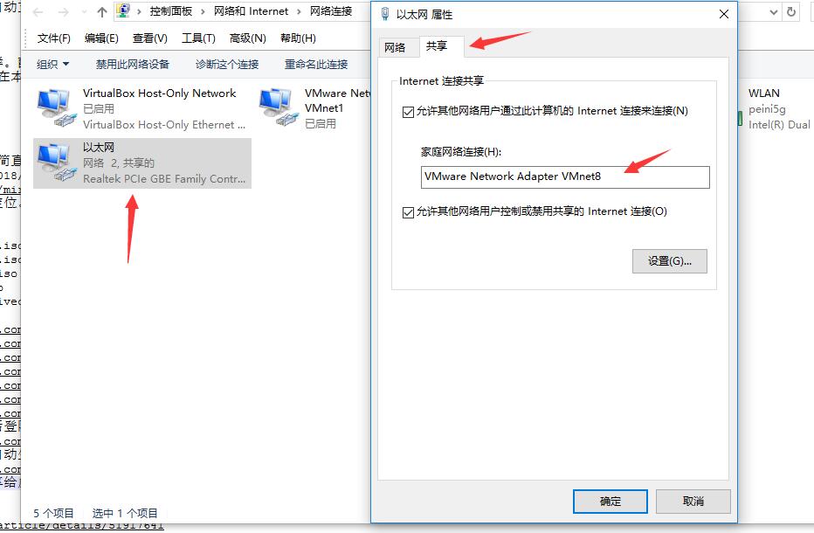The width and height of the screenshot is (814, 533).
Task: Click the control panel address bar icon
Action: (123, 10)
